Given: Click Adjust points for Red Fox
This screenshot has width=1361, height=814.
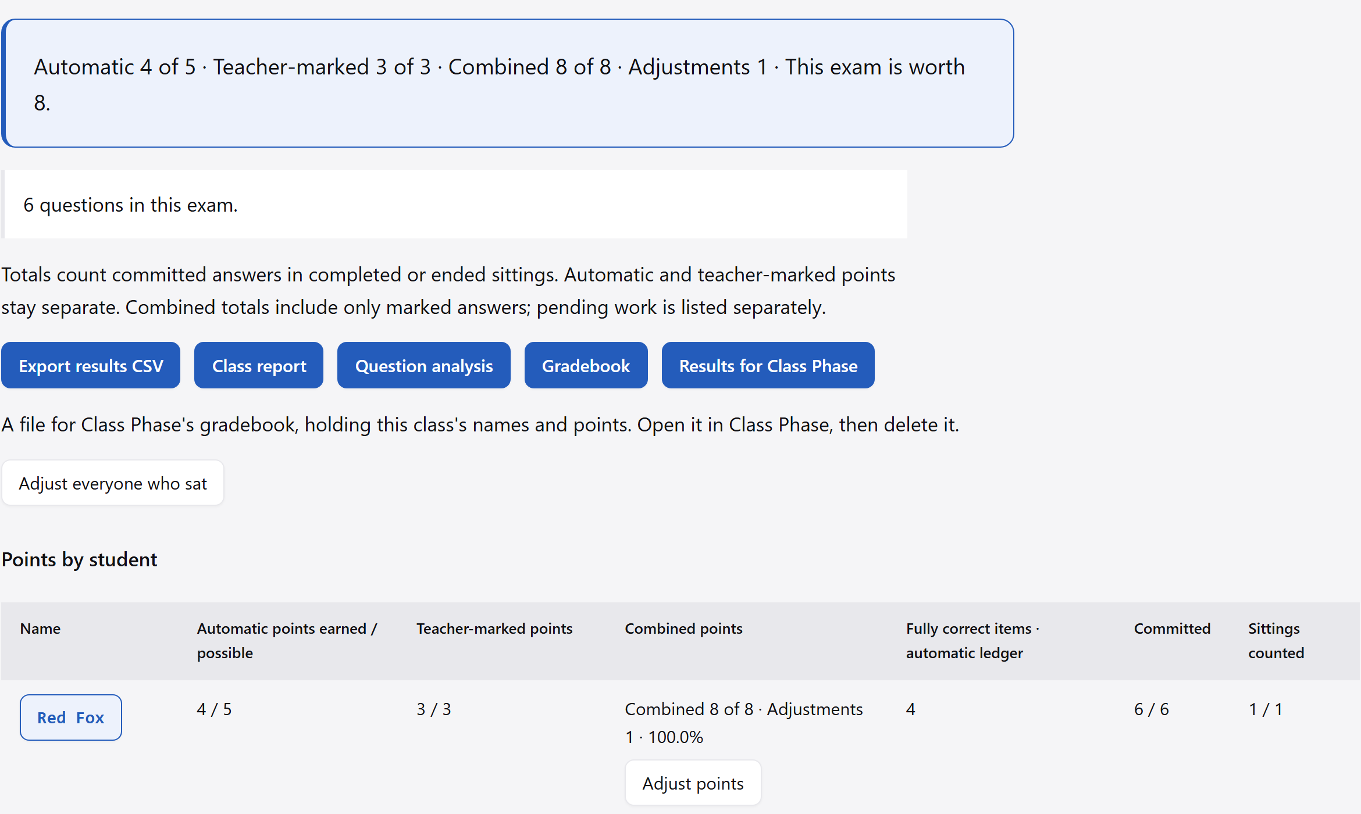Looking at the screenshot, I should (693, 783).
